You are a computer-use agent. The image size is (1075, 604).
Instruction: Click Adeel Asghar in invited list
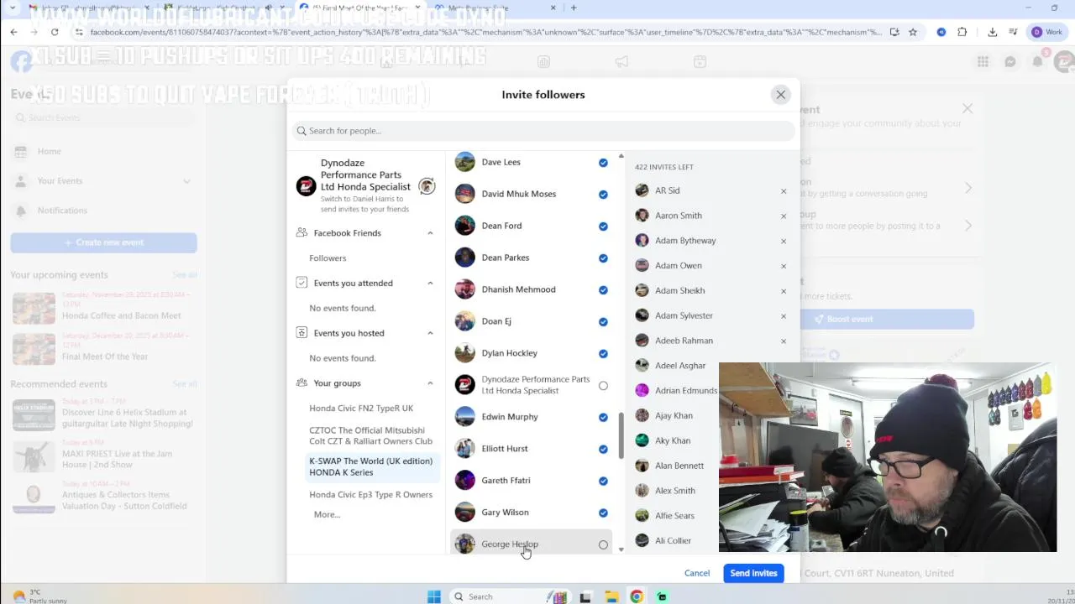point(679,366)
